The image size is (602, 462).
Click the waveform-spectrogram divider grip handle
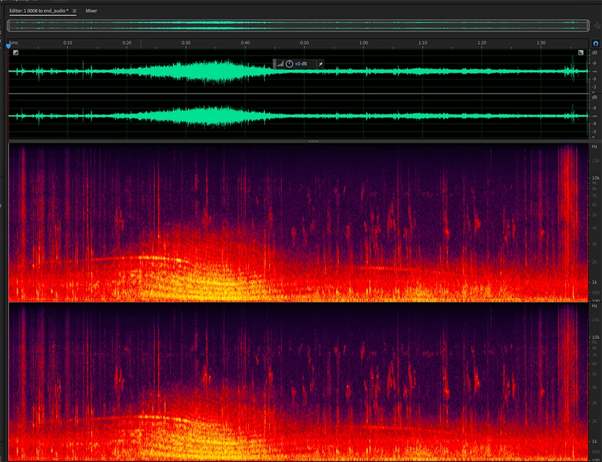point(313,141)
